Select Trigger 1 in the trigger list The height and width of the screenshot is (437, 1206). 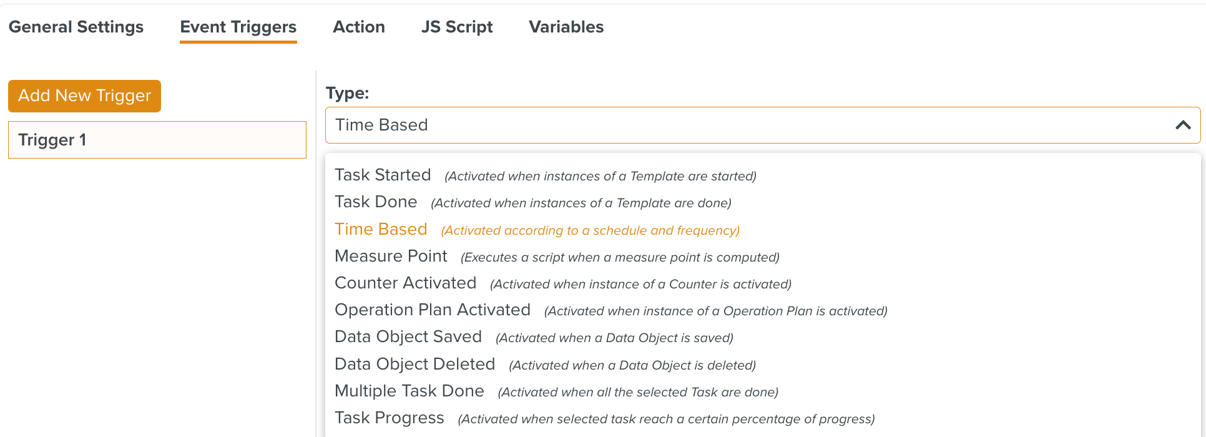click(157, 140)
